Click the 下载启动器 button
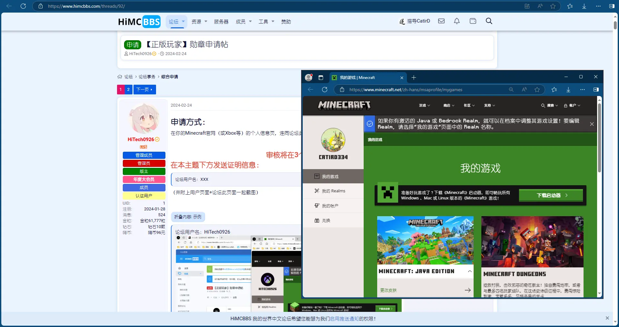Image resolution: width=619 pixels, height=327 pixels. coord(551,195)
